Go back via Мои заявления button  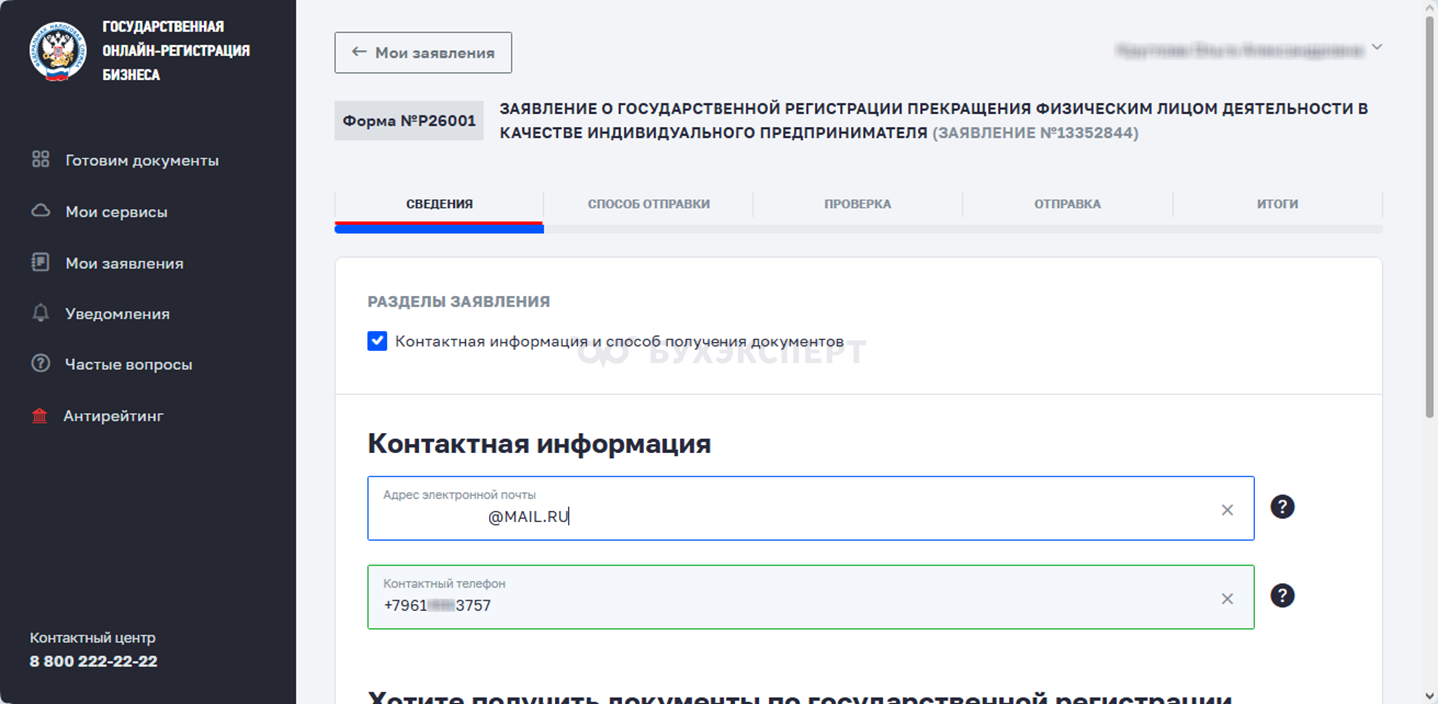(423, 53)
